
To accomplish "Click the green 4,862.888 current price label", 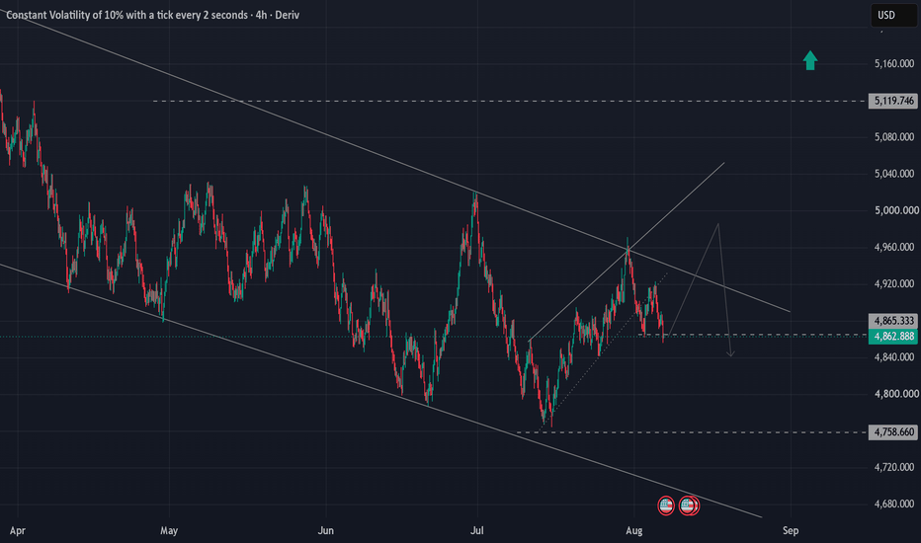I will (894, 337).
